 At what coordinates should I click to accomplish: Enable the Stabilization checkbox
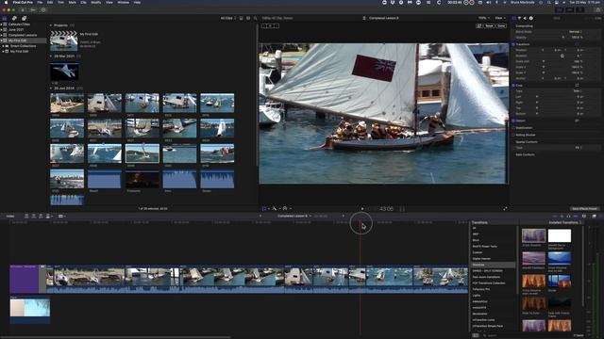tap(513, 128)
